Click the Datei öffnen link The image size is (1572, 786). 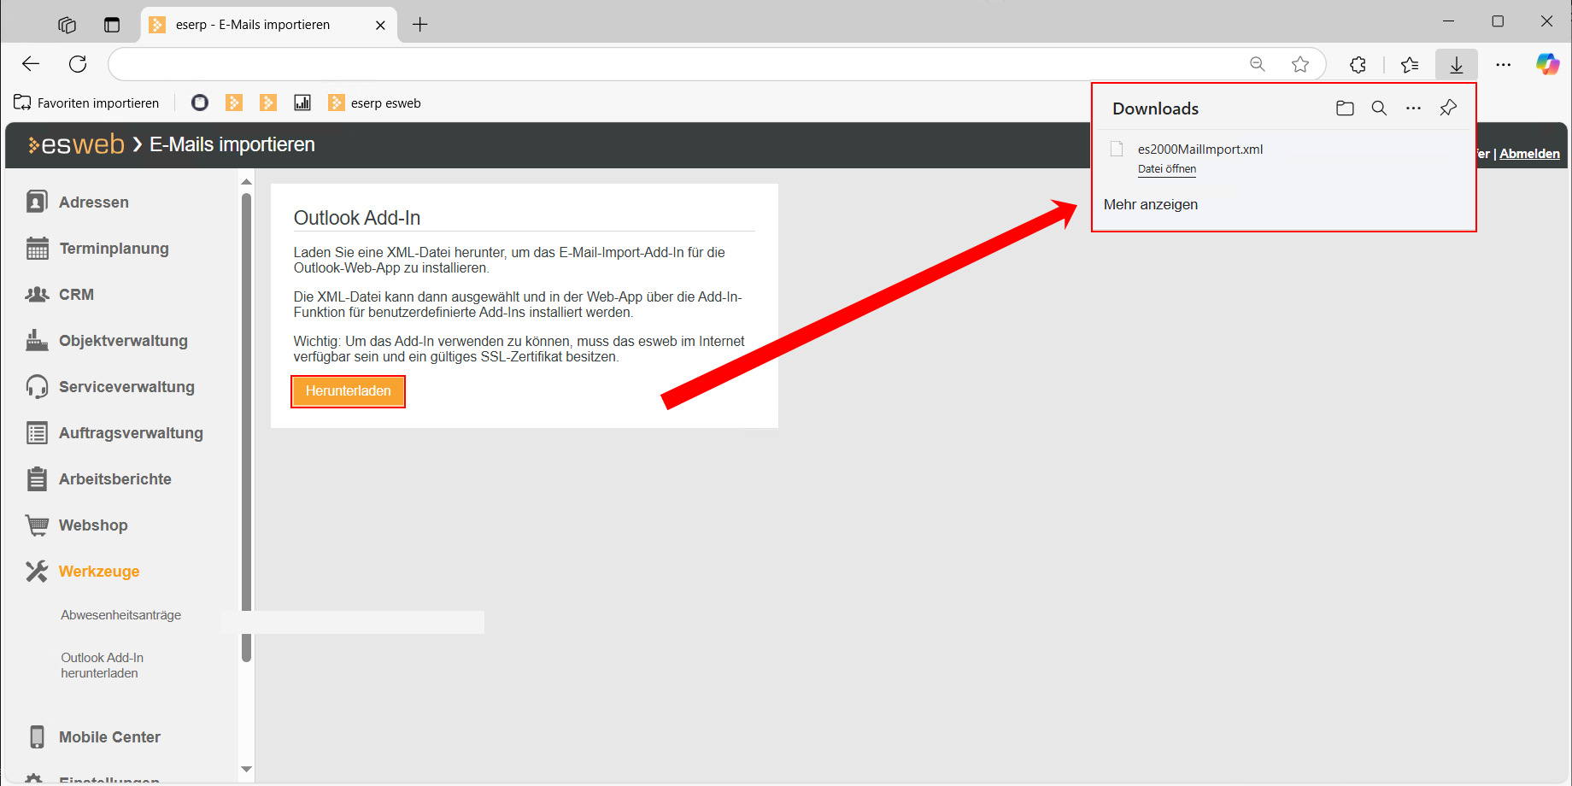(1167, 169)
